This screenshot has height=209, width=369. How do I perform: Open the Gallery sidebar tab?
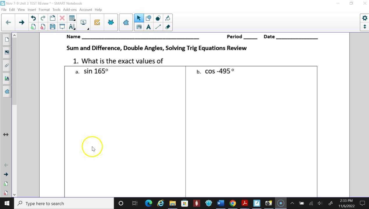[x=7, y=52]
